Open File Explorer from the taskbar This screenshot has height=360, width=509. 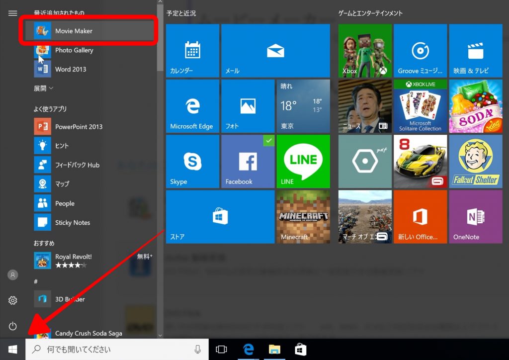point(274,349)
